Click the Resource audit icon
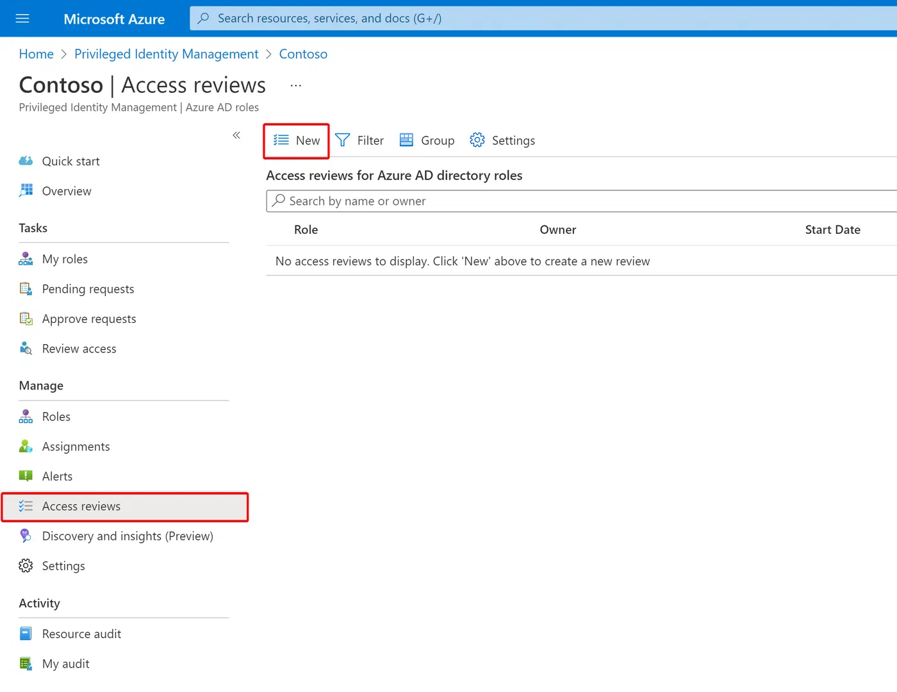897x692 pixels. (x=26, y=634)
